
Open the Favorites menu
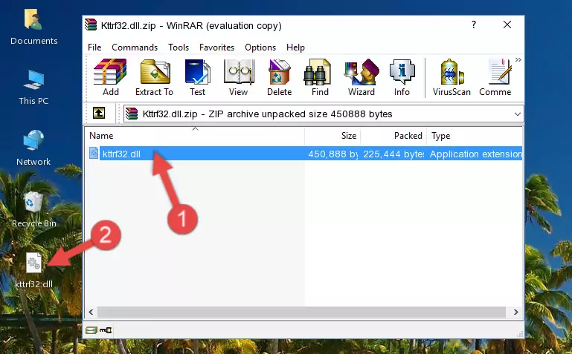(216, 47)
